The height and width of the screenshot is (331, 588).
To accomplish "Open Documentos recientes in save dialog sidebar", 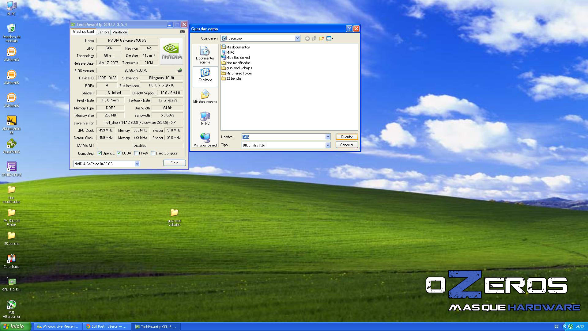I will pyautogui.click(x=205, y=55).
